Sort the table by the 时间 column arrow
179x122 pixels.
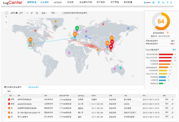[x=147, y=96]
